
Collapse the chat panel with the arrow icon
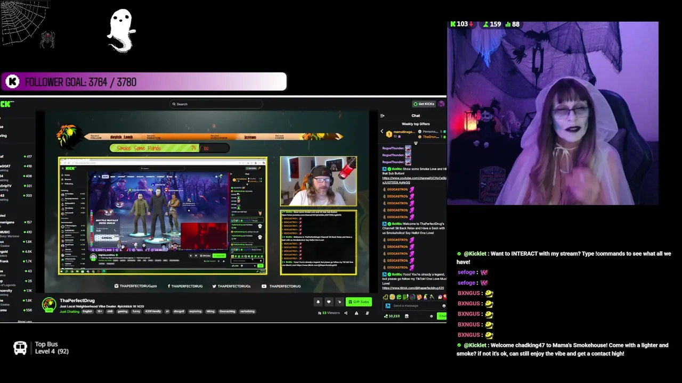pyautogui.click(x=382, y=115)
